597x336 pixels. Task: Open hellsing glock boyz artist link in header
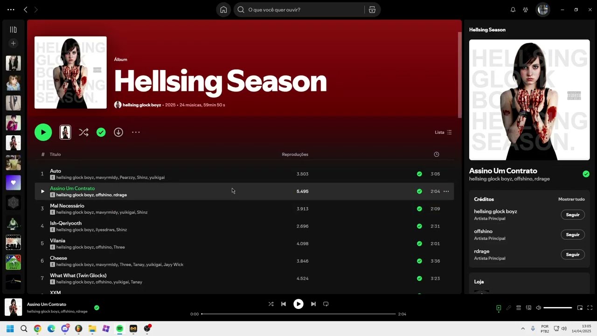(142, 105)
